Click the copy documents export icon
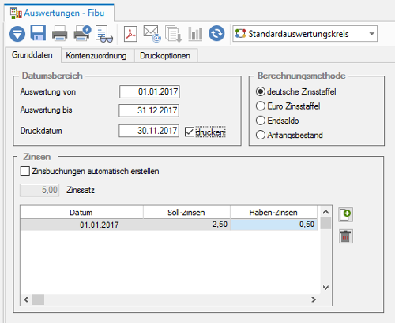395x323 pixels. [x=174, y=34]
